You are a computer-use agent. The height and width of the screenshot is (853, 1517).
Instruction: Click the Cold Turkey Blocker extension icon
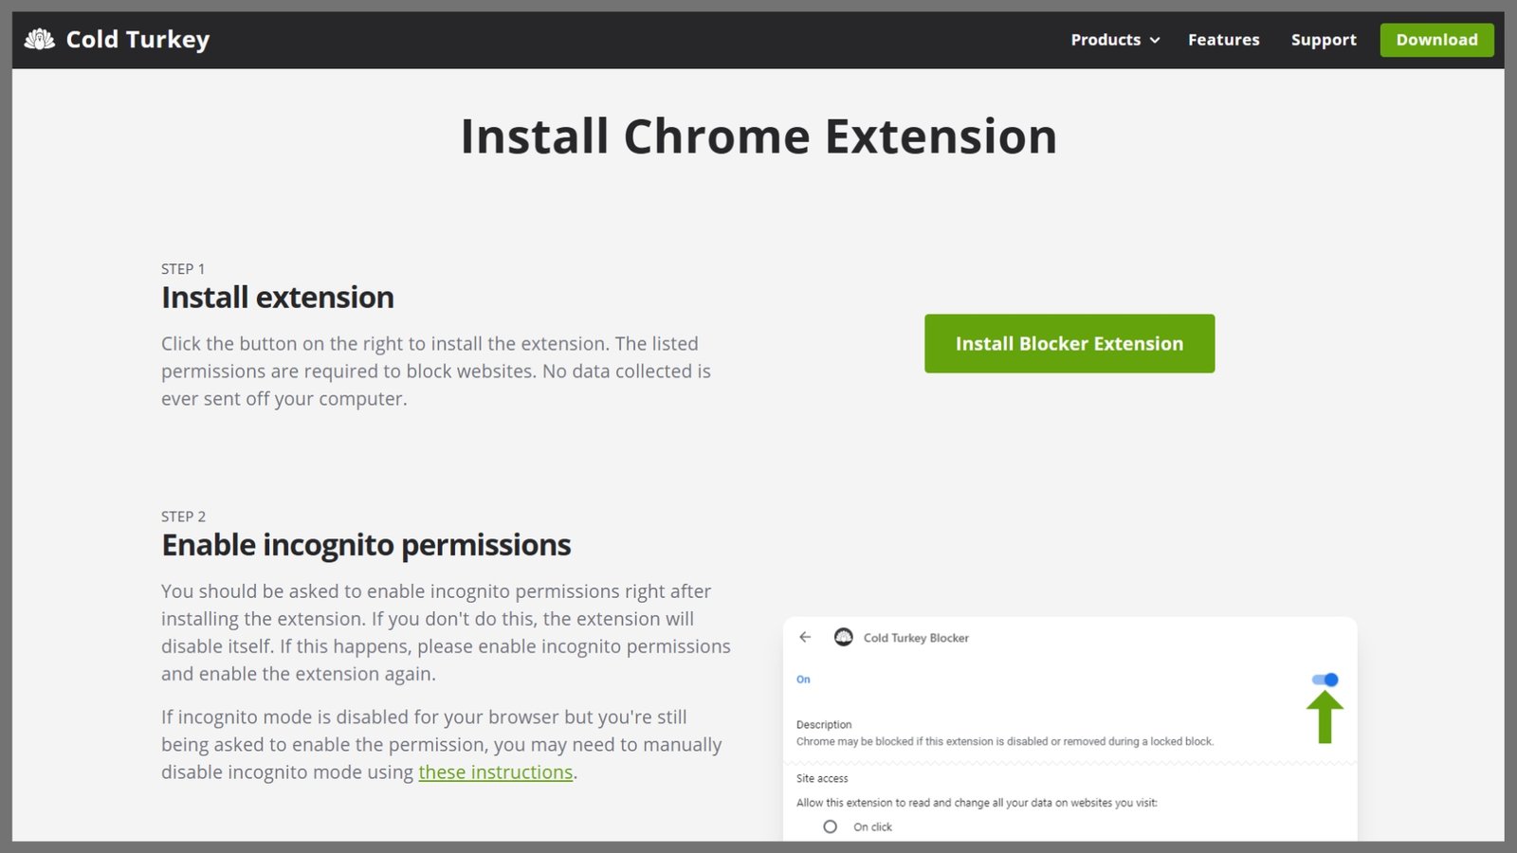843,637
